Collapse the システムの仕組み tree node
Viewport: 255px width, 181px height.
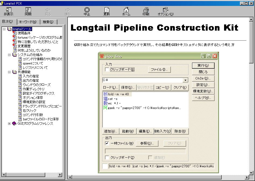tap(9, 55)
